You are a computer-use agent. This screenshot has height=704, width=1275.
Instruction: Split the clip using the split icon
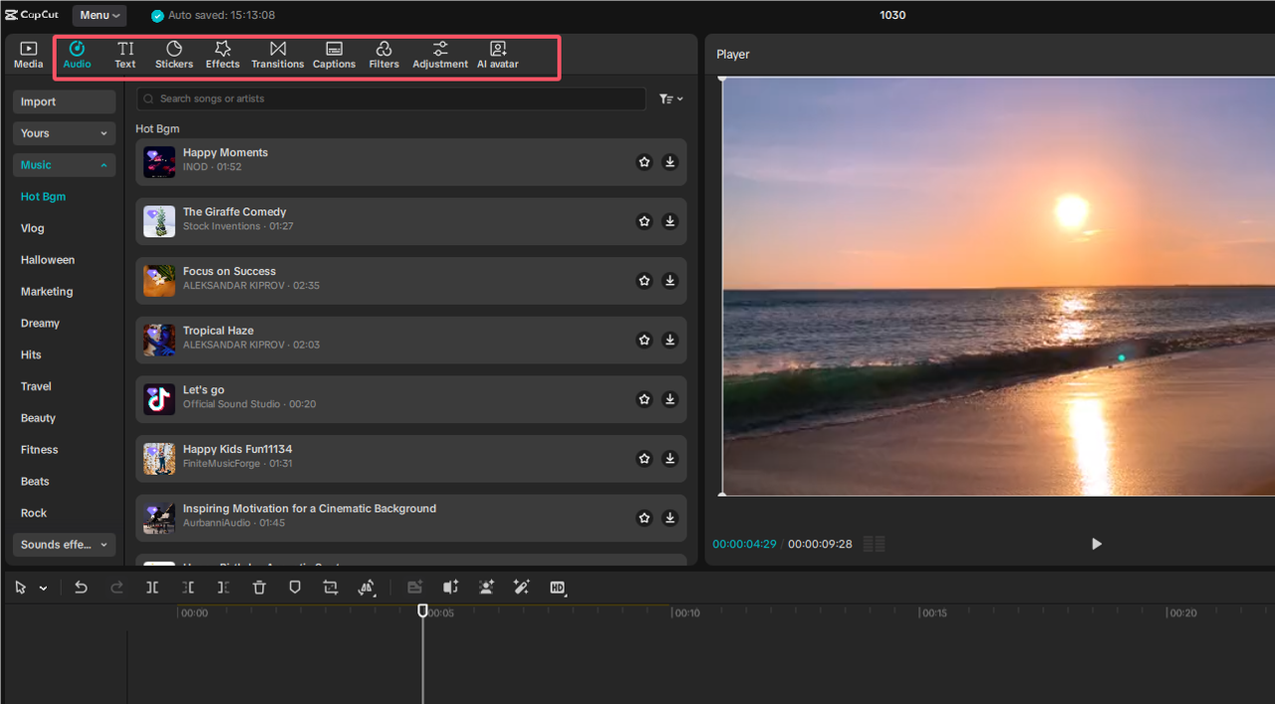click(x=151, y=587)
